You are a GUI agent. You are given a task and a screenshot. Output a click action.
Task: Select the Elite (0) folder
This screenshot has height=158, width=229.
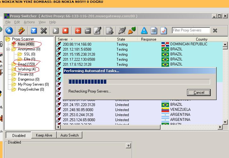point(30,59)
